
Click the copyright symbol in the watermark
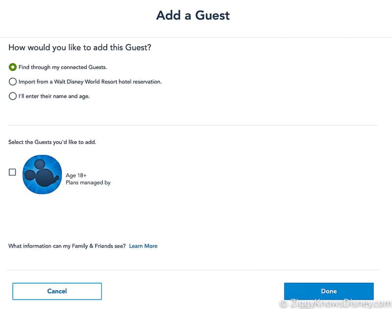click(x=283, y=304)
